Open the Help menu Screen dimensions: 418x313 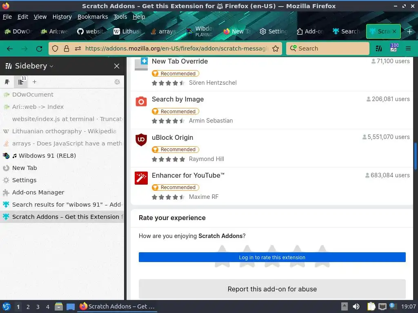(x=139, y=17)
